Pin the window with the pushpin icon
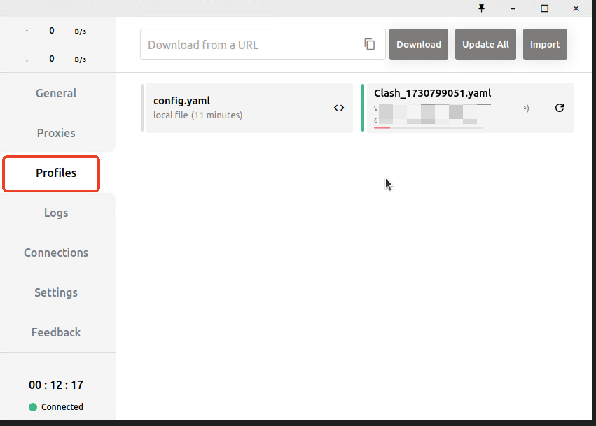This screenshot has height=426, width=596. point(481,8)
